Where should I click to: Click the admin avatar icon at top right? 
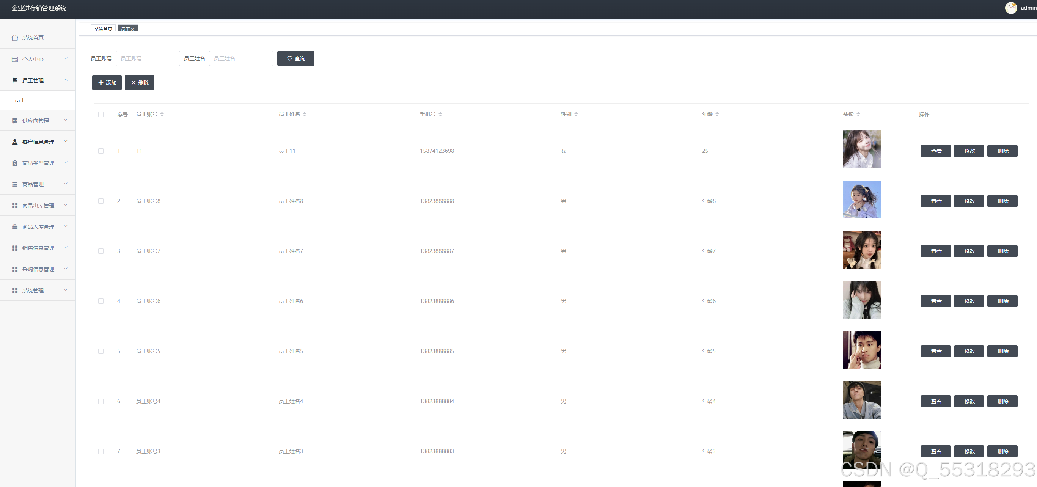pos(1010,8)
